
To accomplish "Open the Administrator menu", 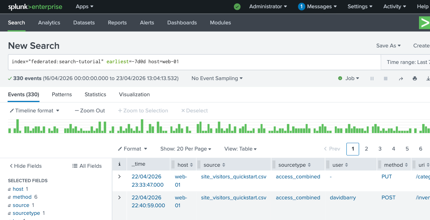I will click(x=268, y=7).
